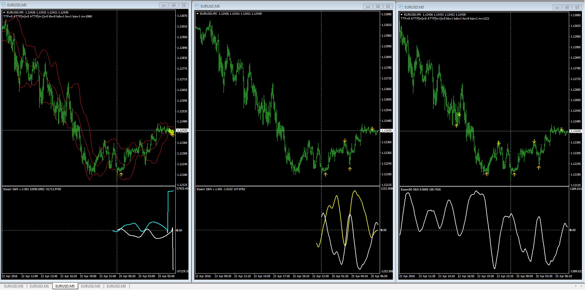Select the active bold EURUSD,M5 tab

pos(65,286)
